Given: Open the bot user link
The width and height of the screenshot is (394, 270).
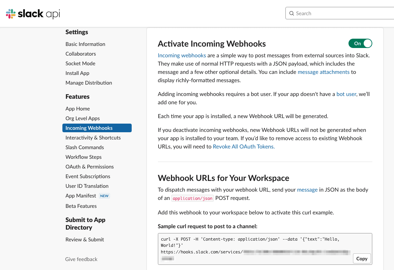Looking at the screenshot, I should 346,94.
